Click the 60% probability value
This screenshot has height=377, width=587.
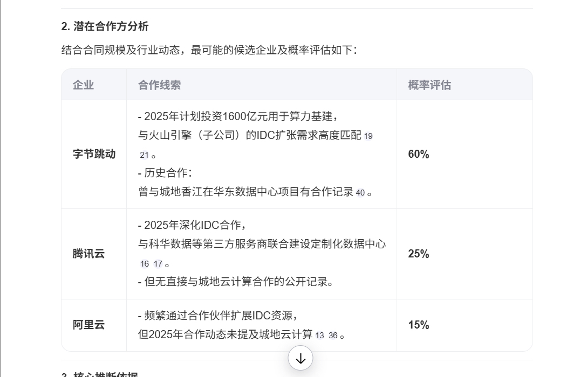tap(419, 154)
